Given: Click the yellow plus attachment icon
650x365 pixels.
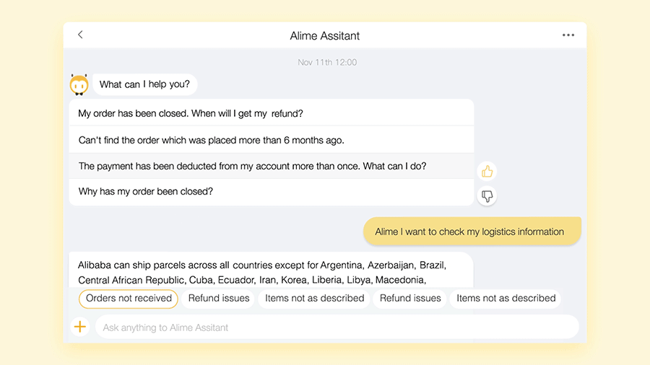Looking at the screenshot, I should (80, 327).
